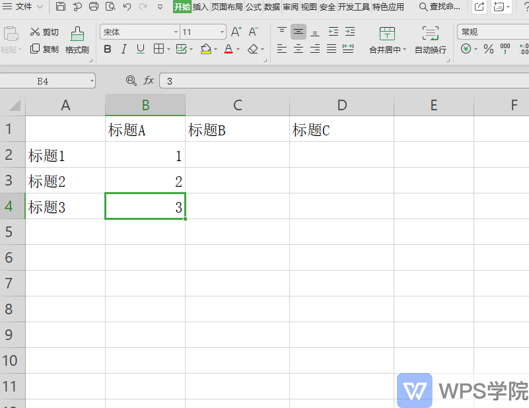The height and width of the screenshot is (408, 529).
Task: Decrease indent icon
Action: 334,32
